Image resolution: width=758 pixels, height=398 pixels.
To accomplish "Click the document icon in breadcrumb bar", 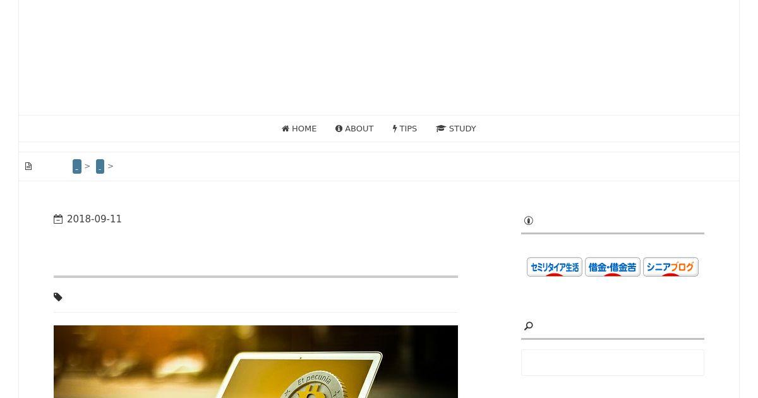I will (28, 166).
